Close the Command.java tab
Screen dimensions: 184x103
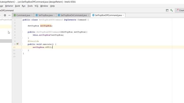(32, 15)
